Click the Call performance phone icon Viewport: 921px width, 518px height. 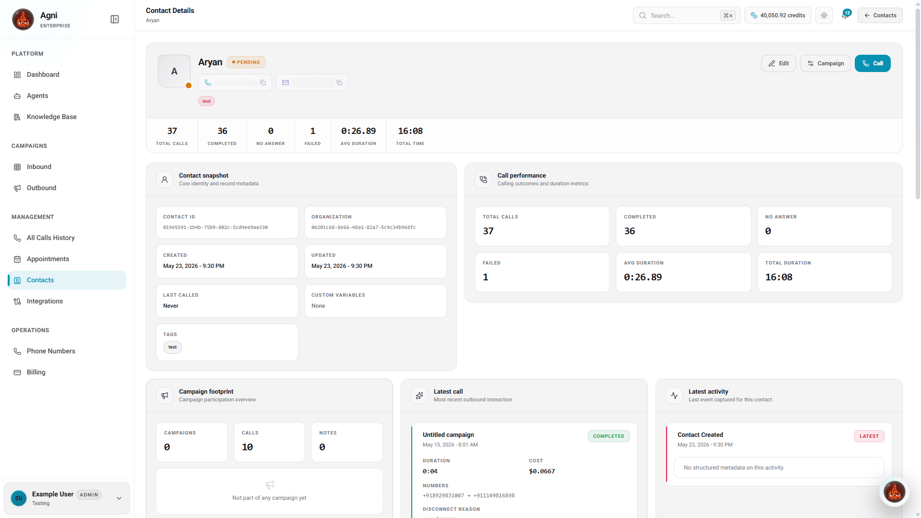pos(483,180)
